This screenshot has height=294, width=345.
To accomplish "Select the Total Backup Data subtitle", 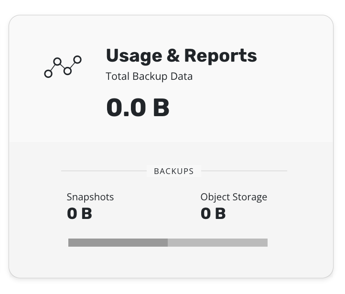I will (149, 76).
